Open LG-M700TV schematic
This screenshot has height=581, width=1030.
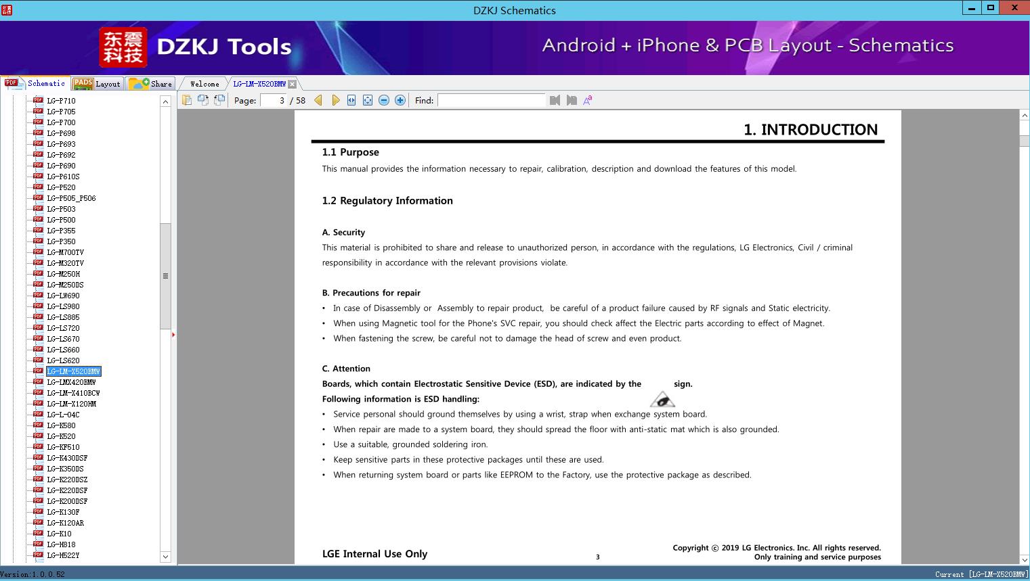[65, 252]
